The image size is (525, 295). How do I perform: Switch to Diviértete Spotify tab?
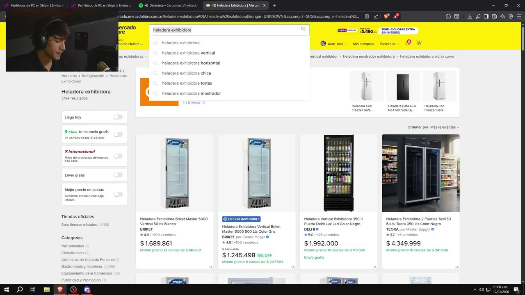tap(168, 5)
